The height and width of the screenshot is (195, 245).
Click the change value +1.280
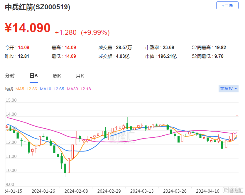click(x=66, y=32)
